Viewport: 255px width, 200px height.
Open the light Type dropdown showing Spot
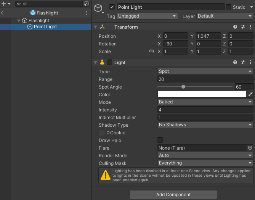tap(205, 71)
